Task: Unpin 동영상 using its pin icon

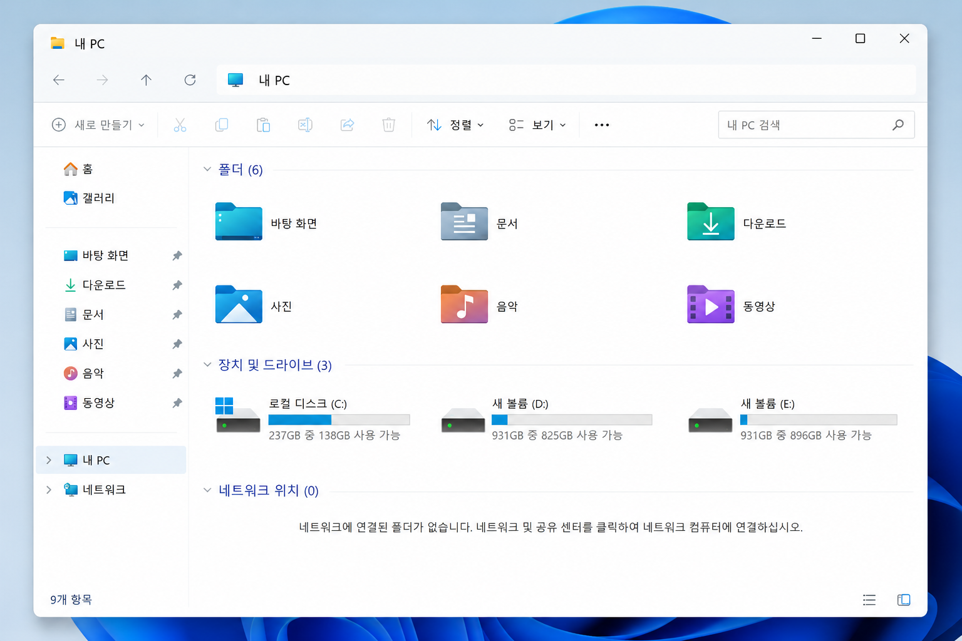Action: (177, 403)
